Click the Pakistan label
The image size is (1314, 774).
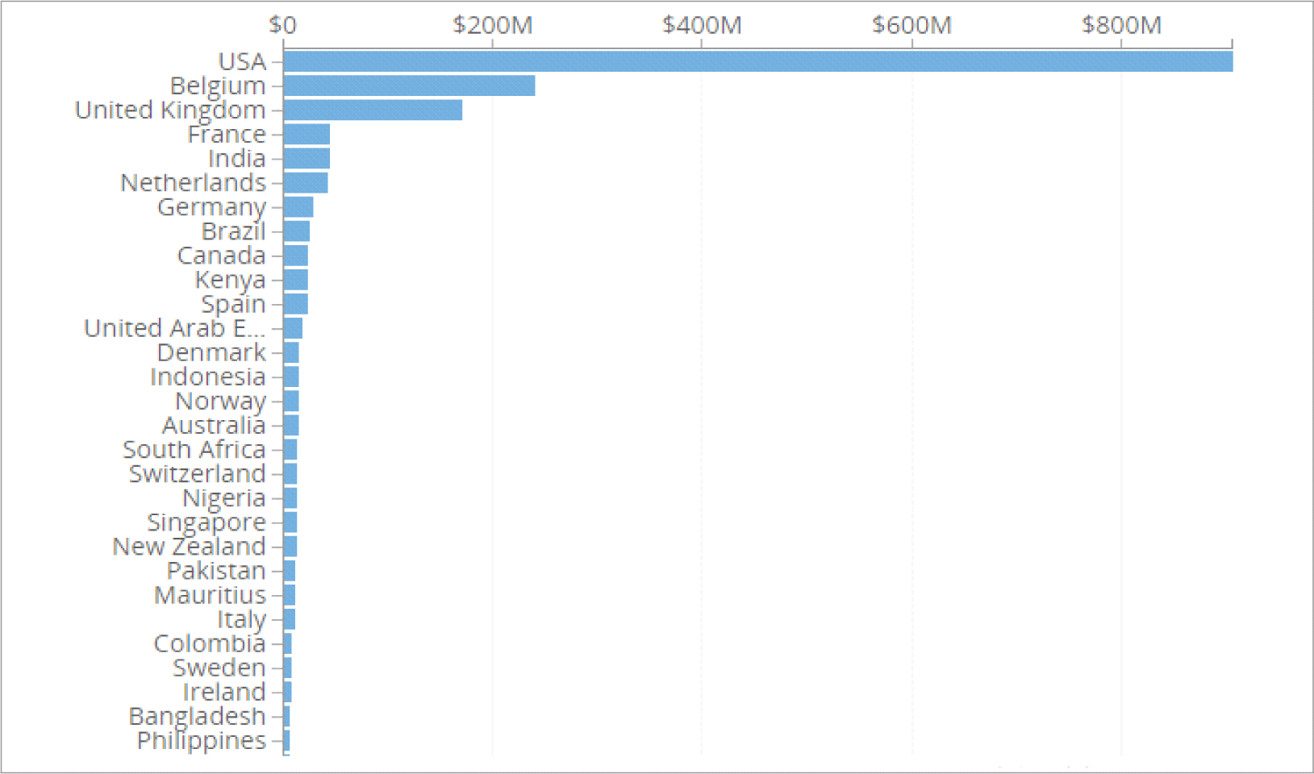[x=216, y=570]
